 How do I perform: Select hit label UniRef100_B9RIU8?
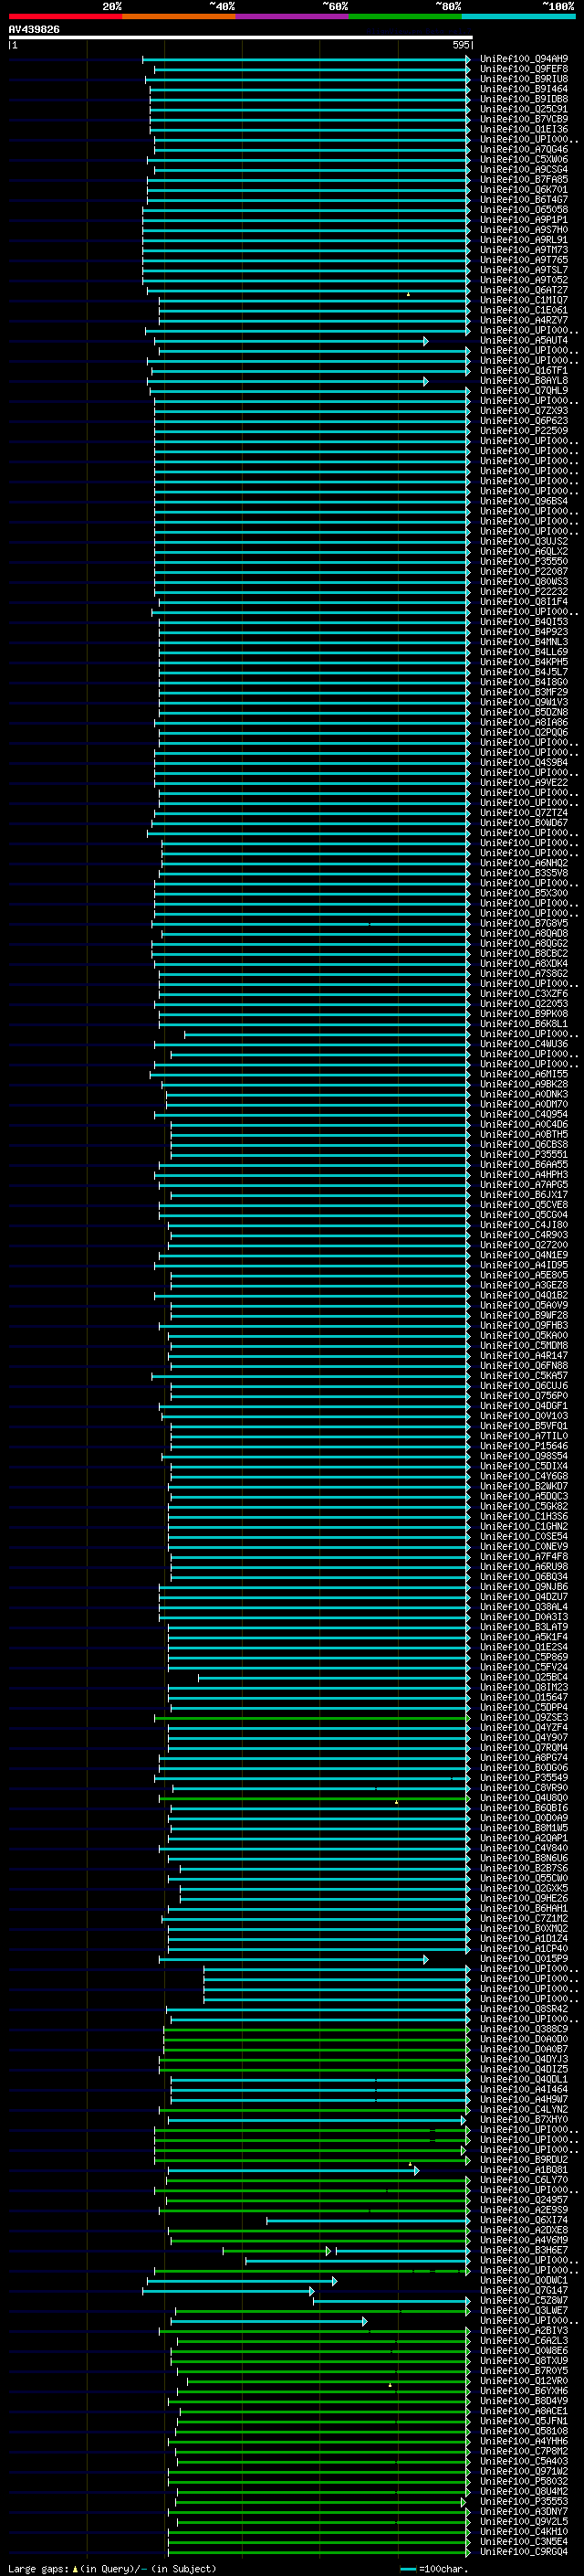coord(523,79)
